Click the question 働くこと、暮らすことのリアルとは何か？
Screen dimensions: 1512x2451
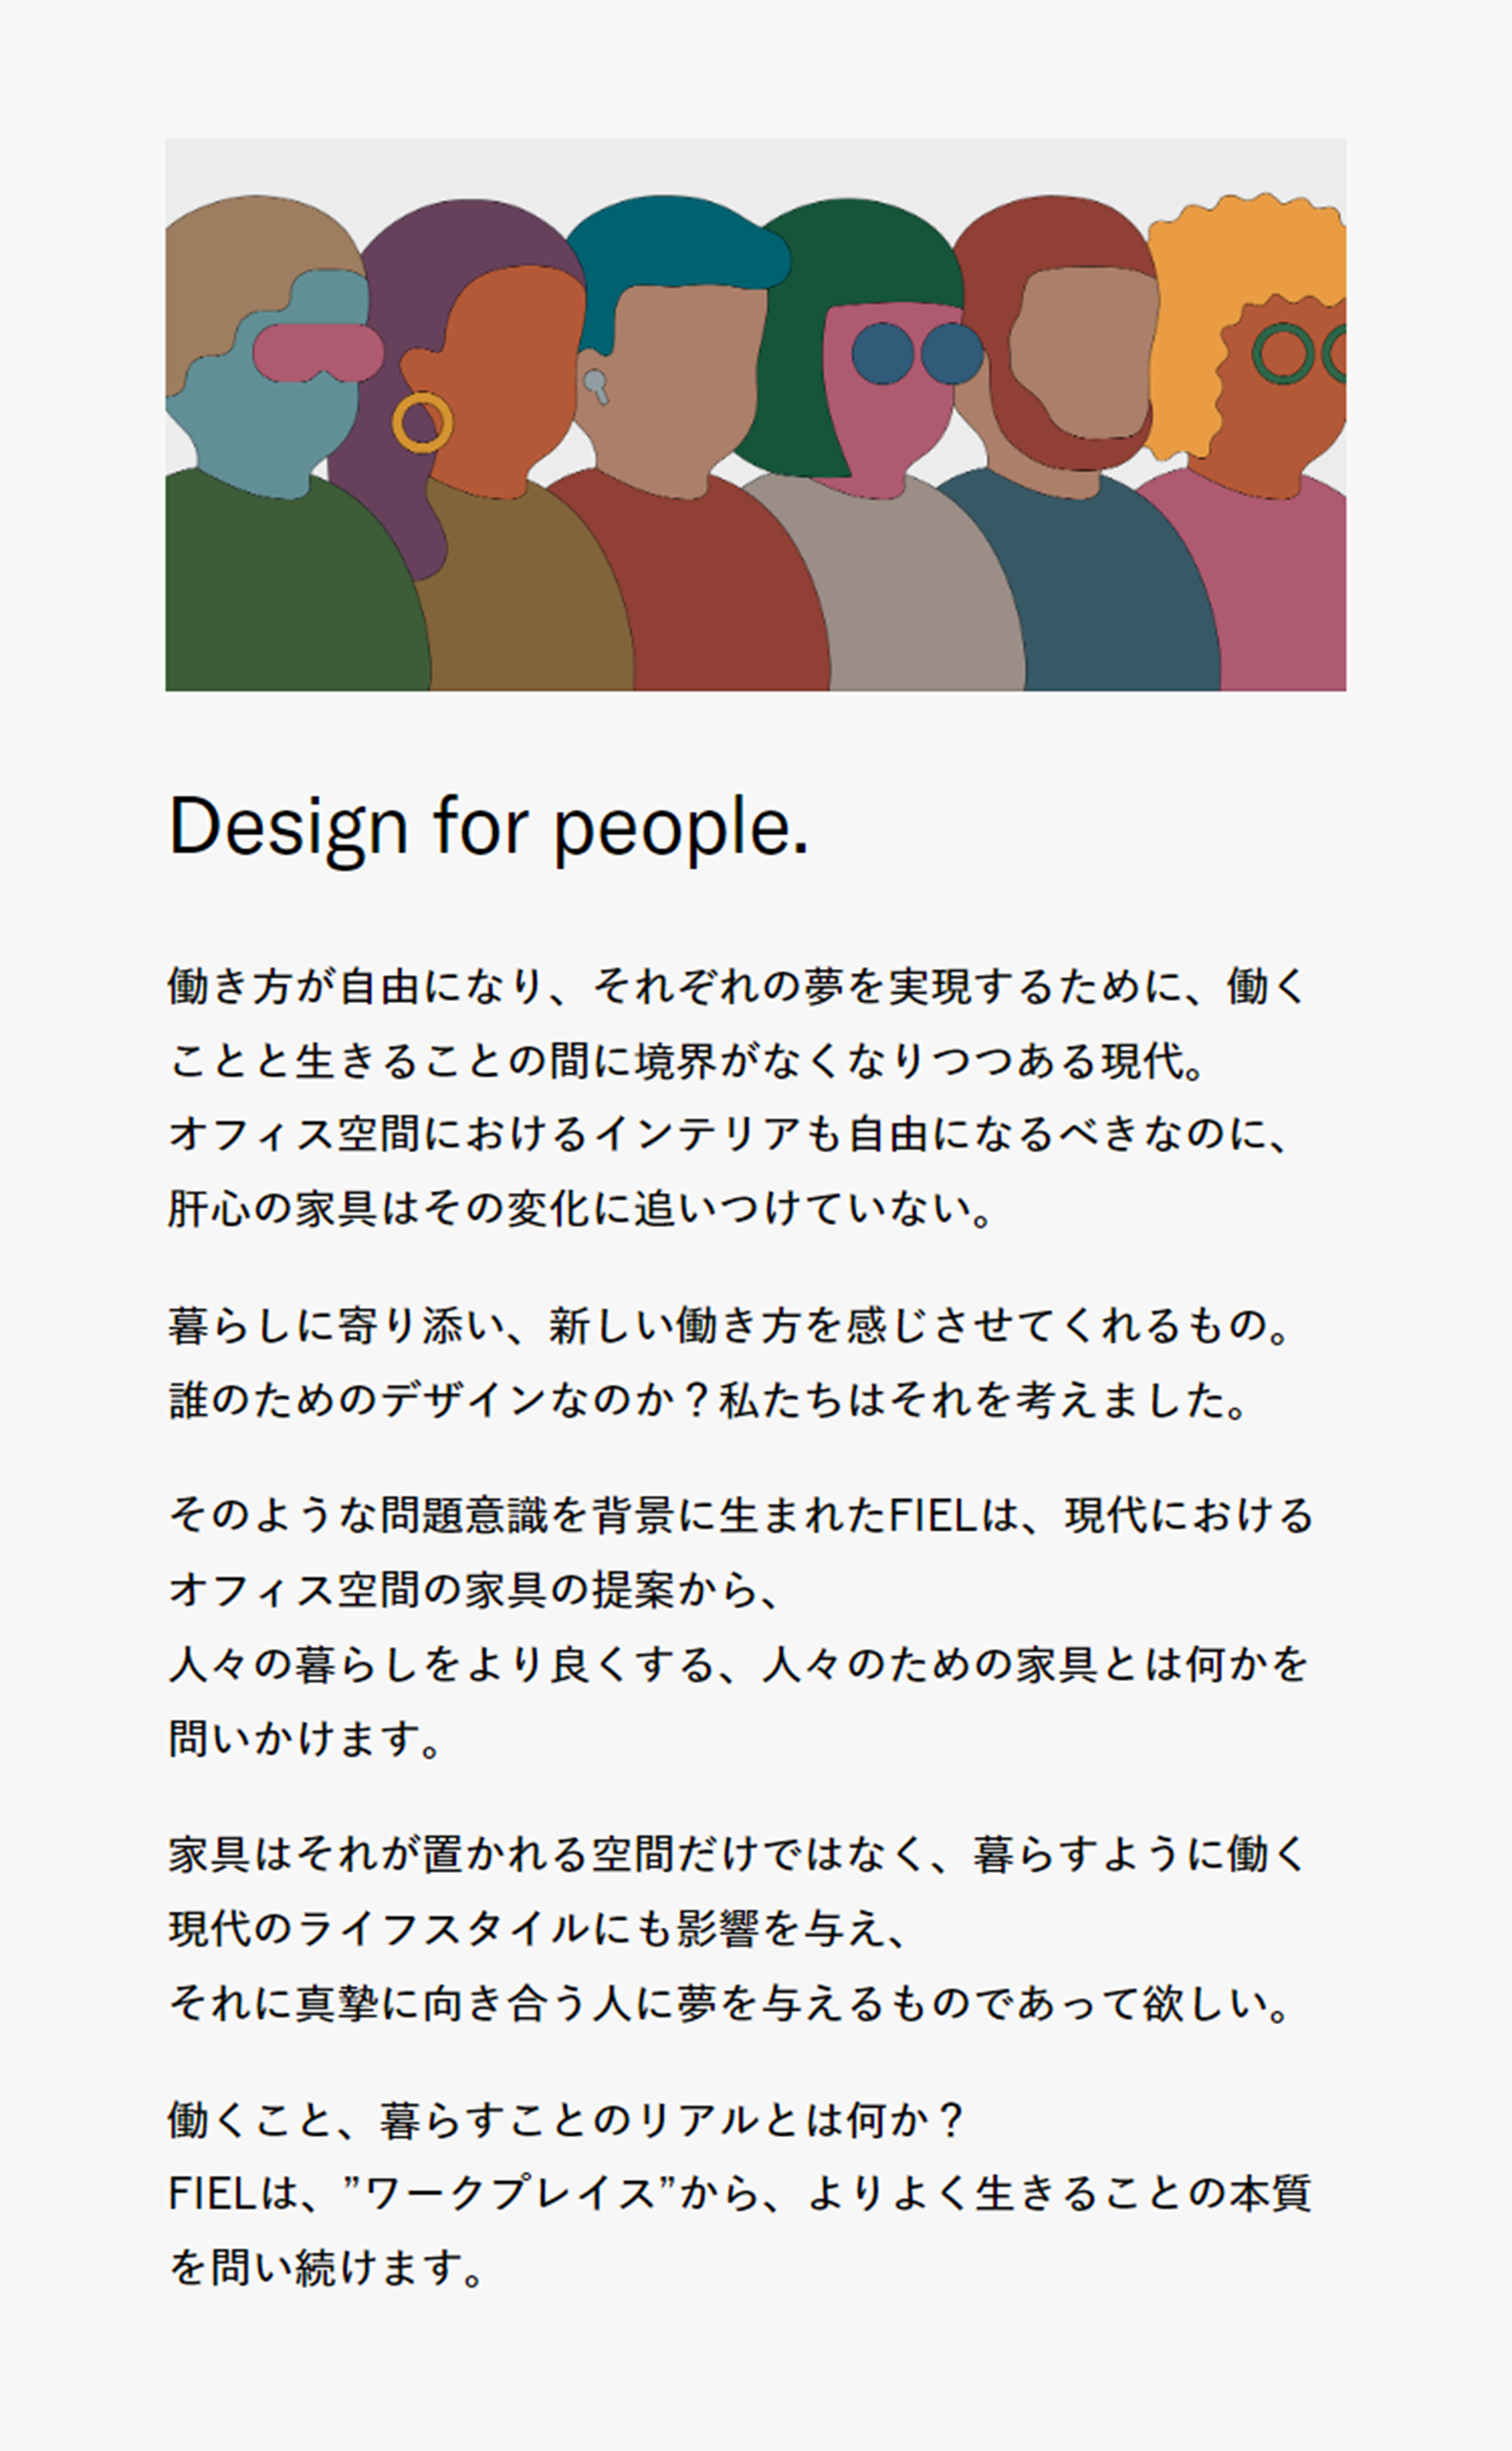point(566,2121)
